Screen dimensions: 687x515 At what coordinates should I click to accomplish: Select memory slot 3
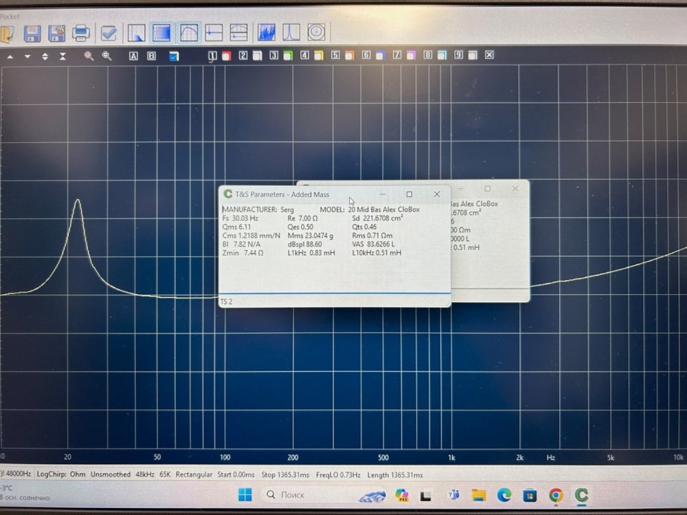point(273,55)
